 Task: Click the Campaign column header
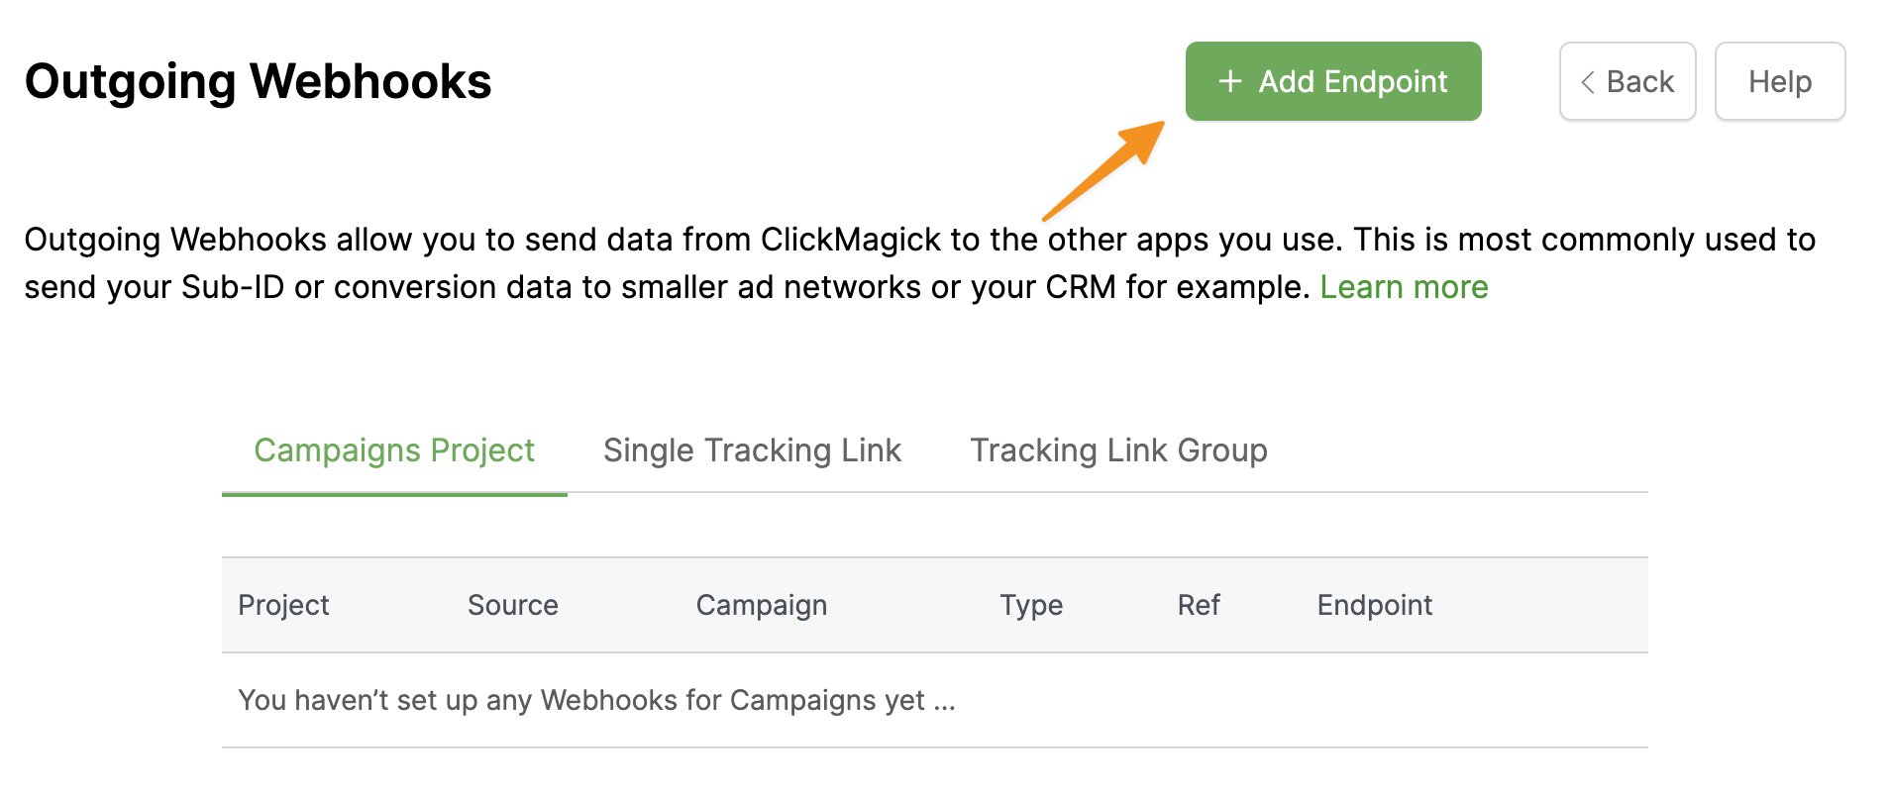pos(761,605)
